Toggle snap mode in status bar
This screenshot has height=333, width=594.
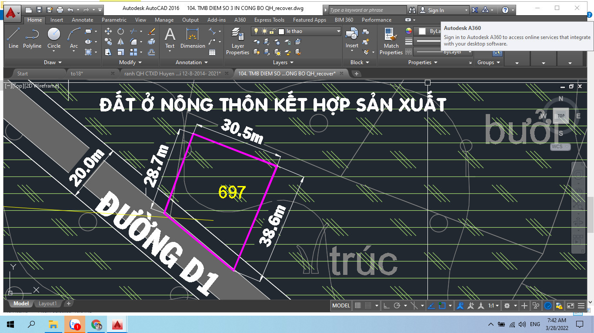click(x=368, y=306)
